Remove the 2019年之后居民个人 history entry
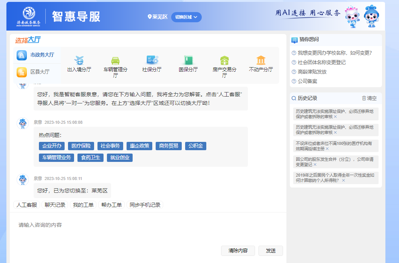This screenshot has width=399, height=263. point(343,181)
